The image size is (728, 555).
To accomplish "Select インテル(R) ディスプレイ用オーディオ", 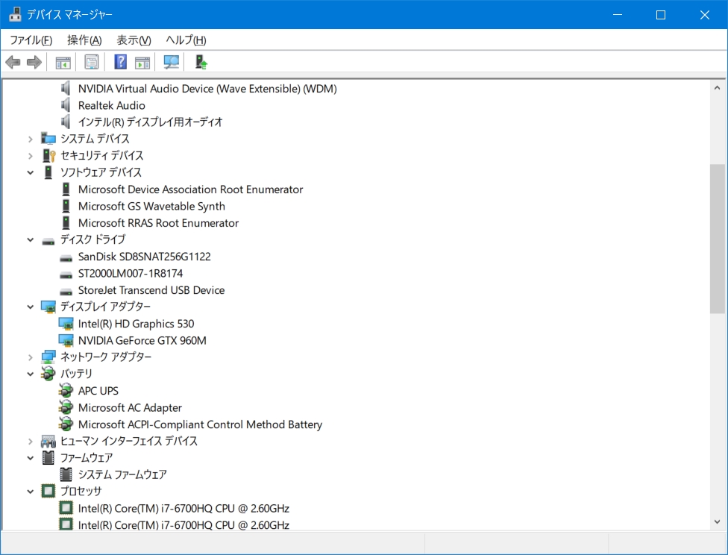I will tap(151, 122).
